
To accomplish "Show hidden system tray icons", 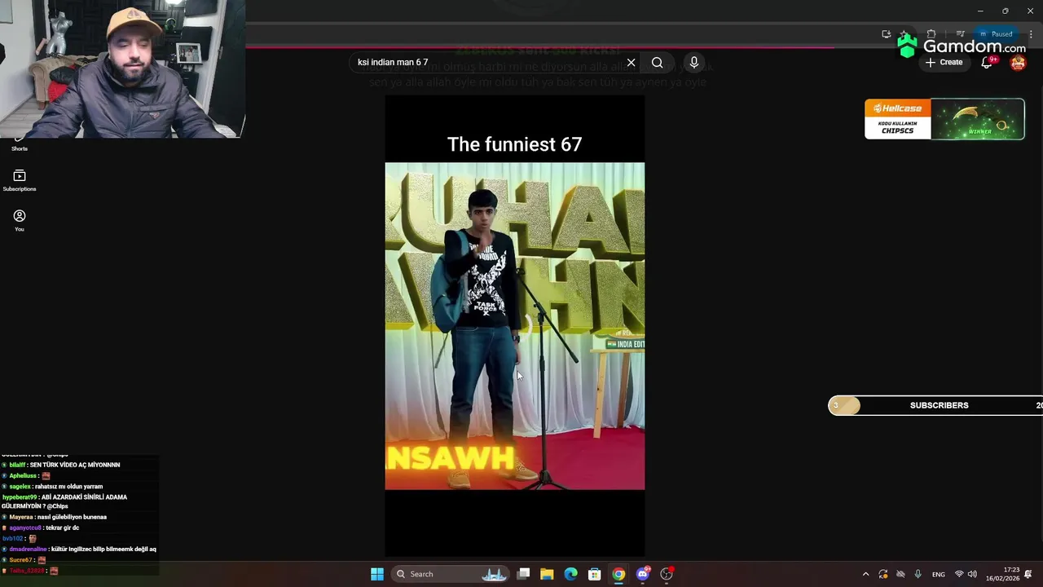I will 865,574.
